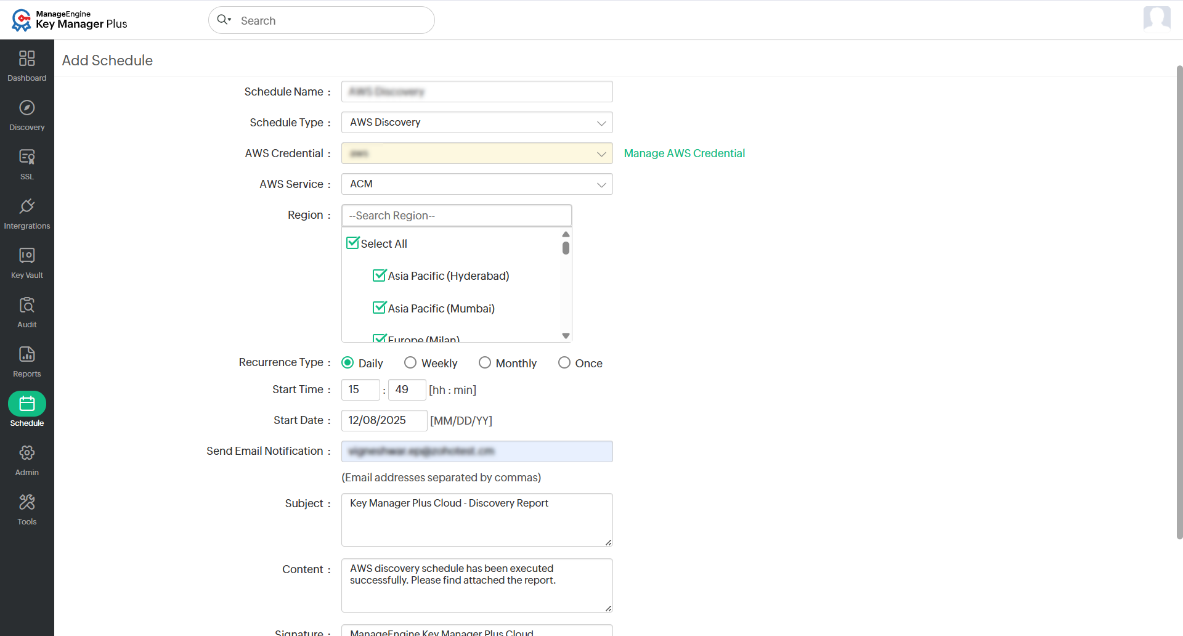Uncheck Asia Pacific (Hyderabad) region
Image resolution: width=1183 pixels, height=636 pixels.
coord(379,275)
